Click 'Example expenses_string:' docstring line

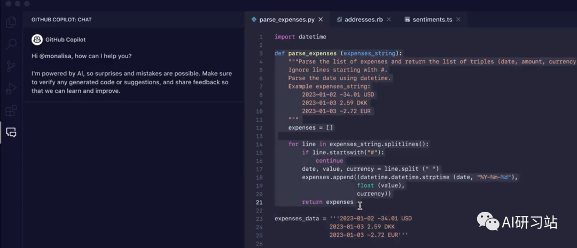coord(329,86)
